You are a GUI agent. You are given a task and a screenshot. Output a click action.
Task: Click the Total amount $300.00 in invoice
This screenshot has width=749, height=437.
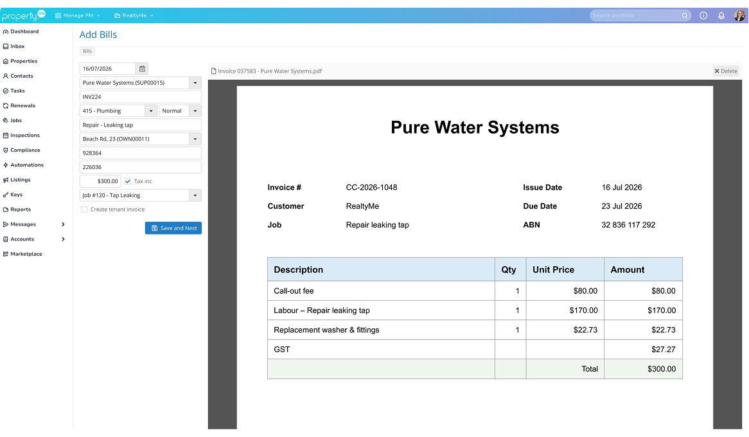point(662,369)
